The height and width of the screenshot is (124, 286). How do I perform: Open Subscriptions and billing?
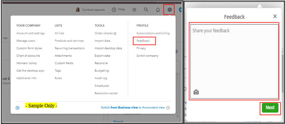point(153,33)
